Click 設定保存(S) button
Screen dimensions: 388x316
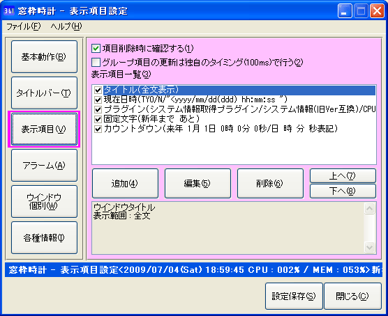294,296
